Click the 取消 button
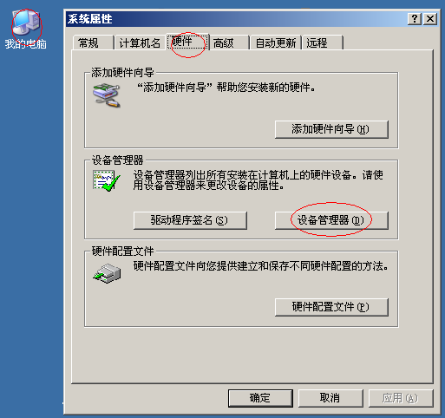The width and height of the screenshot is (445, 418). coord(330,398)
